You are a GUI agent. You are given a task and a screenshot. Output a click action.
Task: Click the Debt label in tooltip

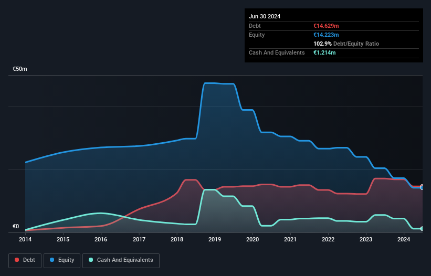[x=255, y=26]
